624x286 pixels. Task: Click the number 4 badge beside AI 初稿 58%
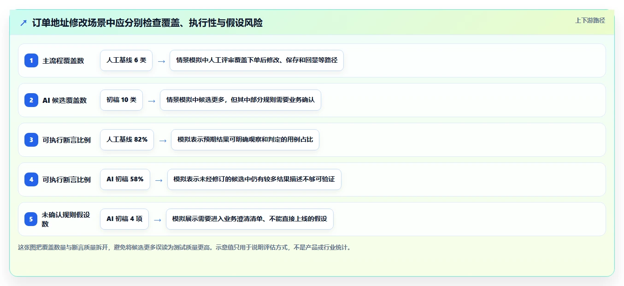[x=31, y=179]
